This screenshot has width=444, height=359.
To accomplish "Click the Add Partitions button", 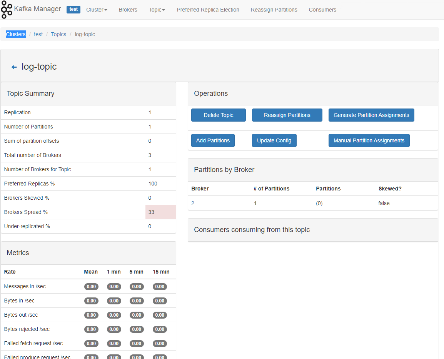I will pos(213,140).
